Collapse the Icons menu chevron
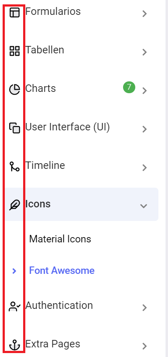 [x=144, y=206]
